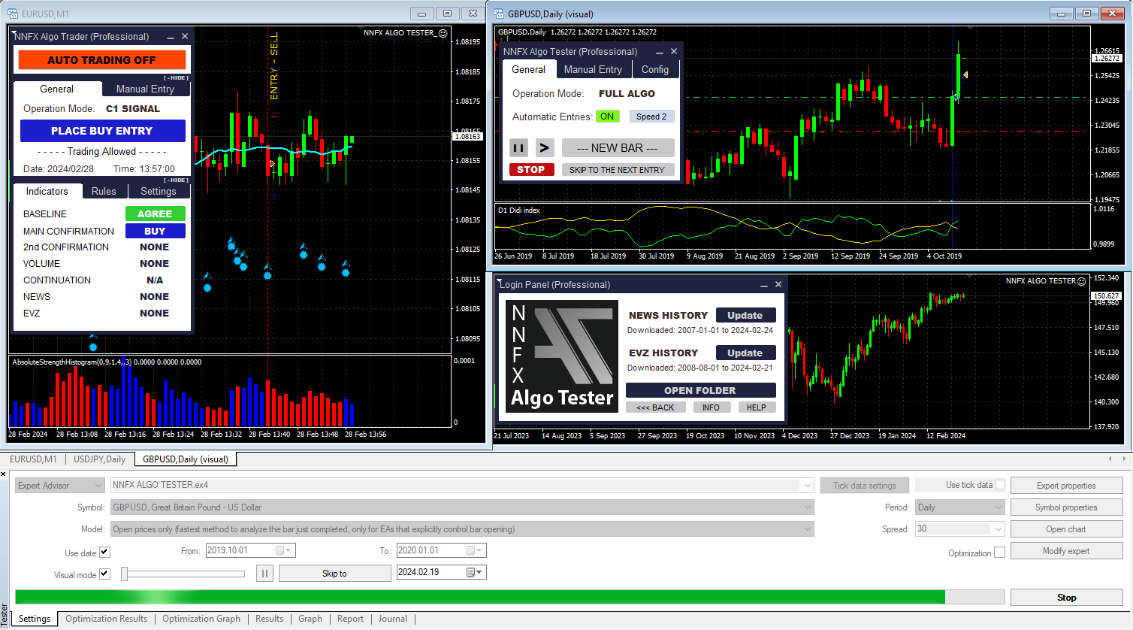Open Expert properties

(x=1066, y=486)
